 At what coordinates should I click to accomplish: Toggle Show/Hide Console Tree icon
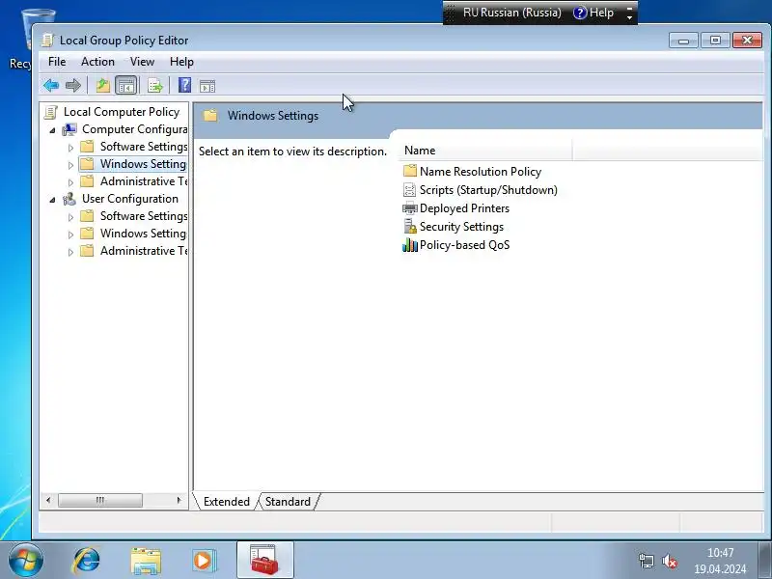click(126, 86)
